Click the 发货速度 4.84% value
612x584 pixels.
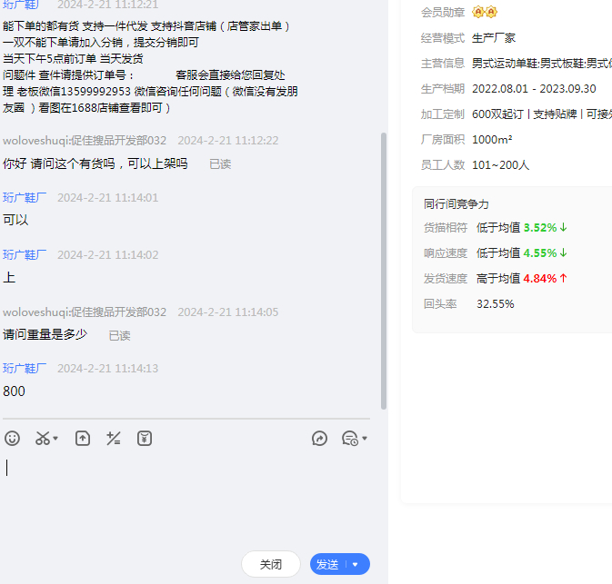[x=539, y=278]
